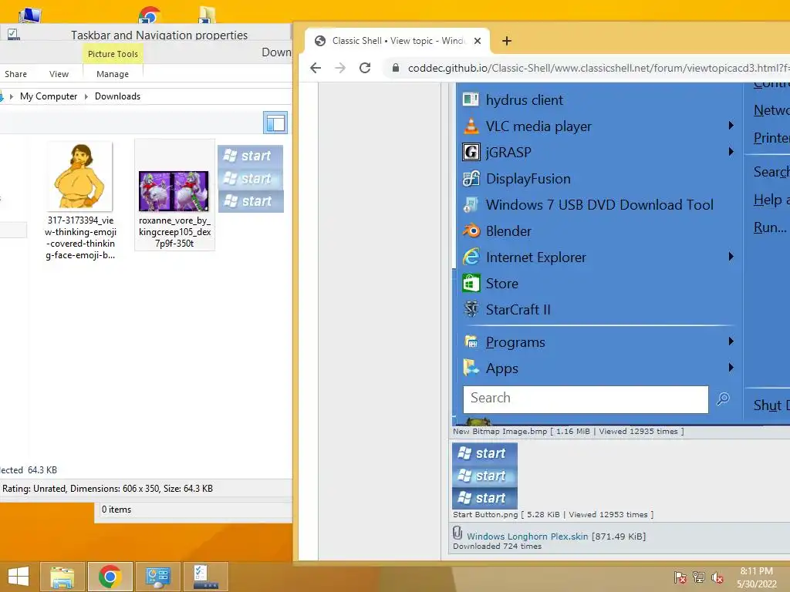Viewport: 790px width, 592px height.
Task: Click the Chrome address bar URL
Action: click(x=598, y=68)
